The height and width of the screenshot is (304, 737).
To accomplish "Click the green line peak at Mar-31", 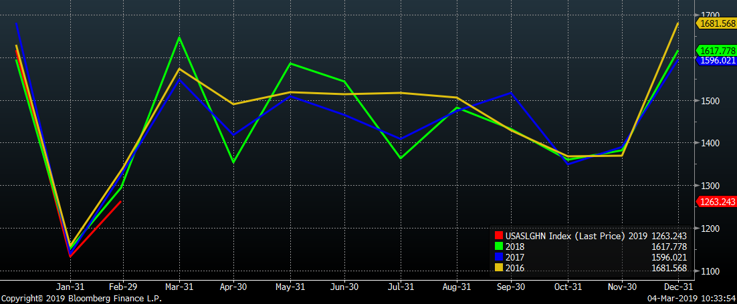I will coord(179,37).
